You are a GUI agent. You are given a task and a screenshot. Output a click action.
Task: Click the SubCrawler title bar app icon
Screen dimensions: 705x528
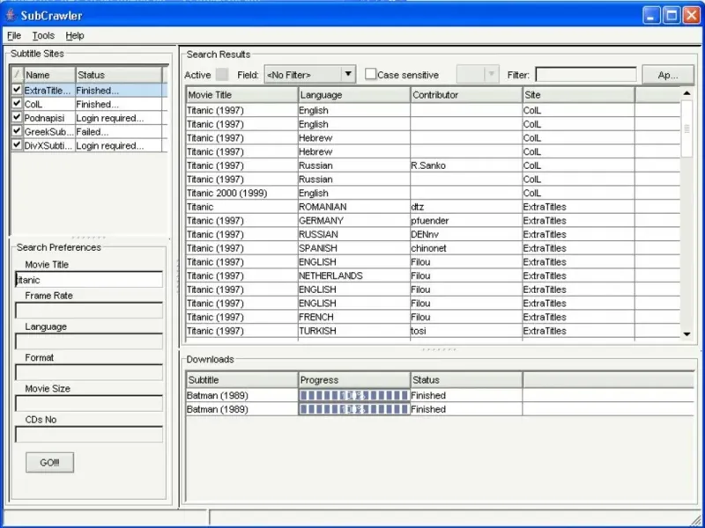(11, 15)
